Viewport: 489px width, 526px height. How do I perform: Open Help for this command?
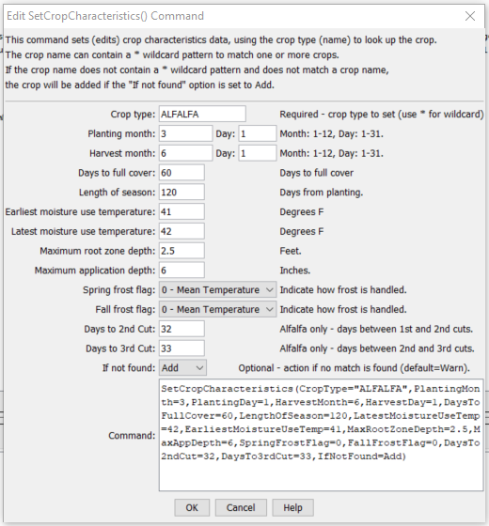[x=292, y=507]
